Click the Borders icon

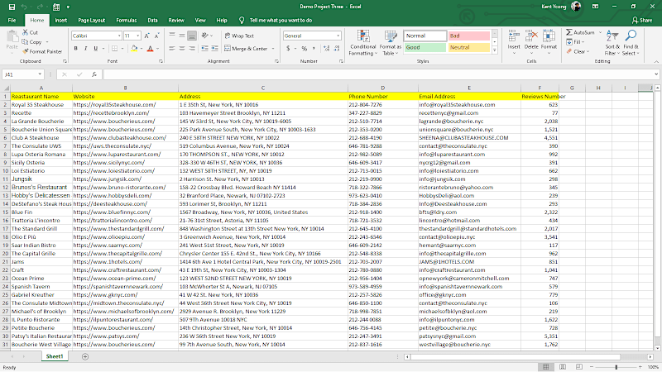click(x=114, y=49)
